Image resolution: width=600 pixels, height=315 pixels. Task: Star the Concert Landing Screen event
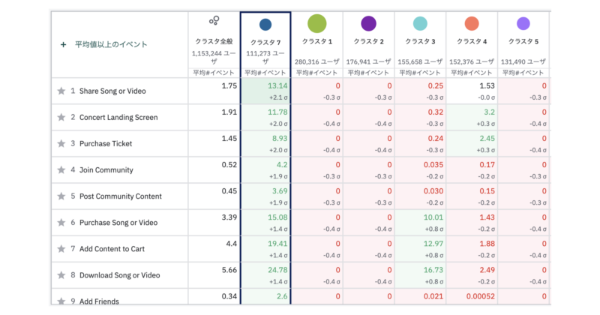pyautogui.click(x=61, y=117)
